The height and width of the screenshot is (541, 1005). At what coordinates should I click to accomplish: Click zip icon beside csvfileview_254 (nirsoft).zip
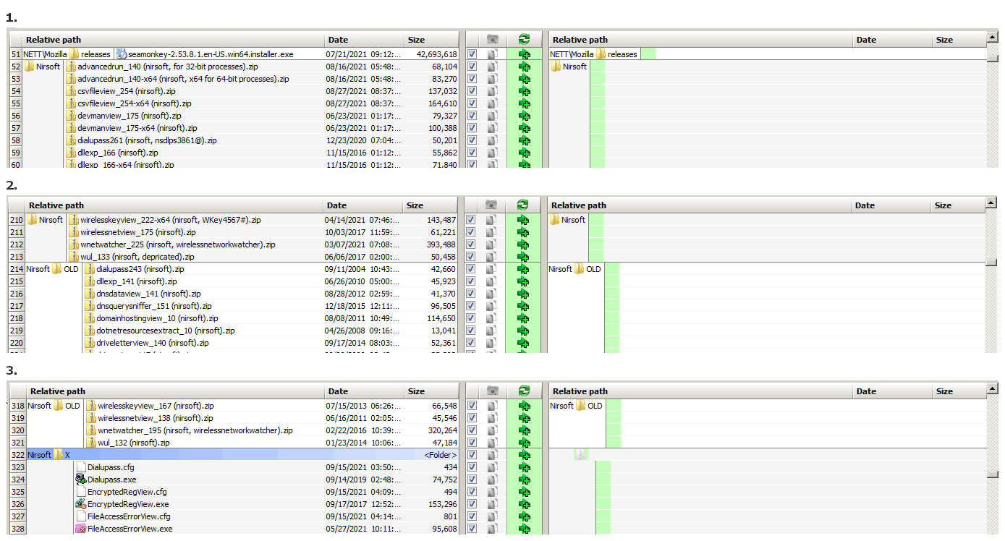tap(71, 91)
